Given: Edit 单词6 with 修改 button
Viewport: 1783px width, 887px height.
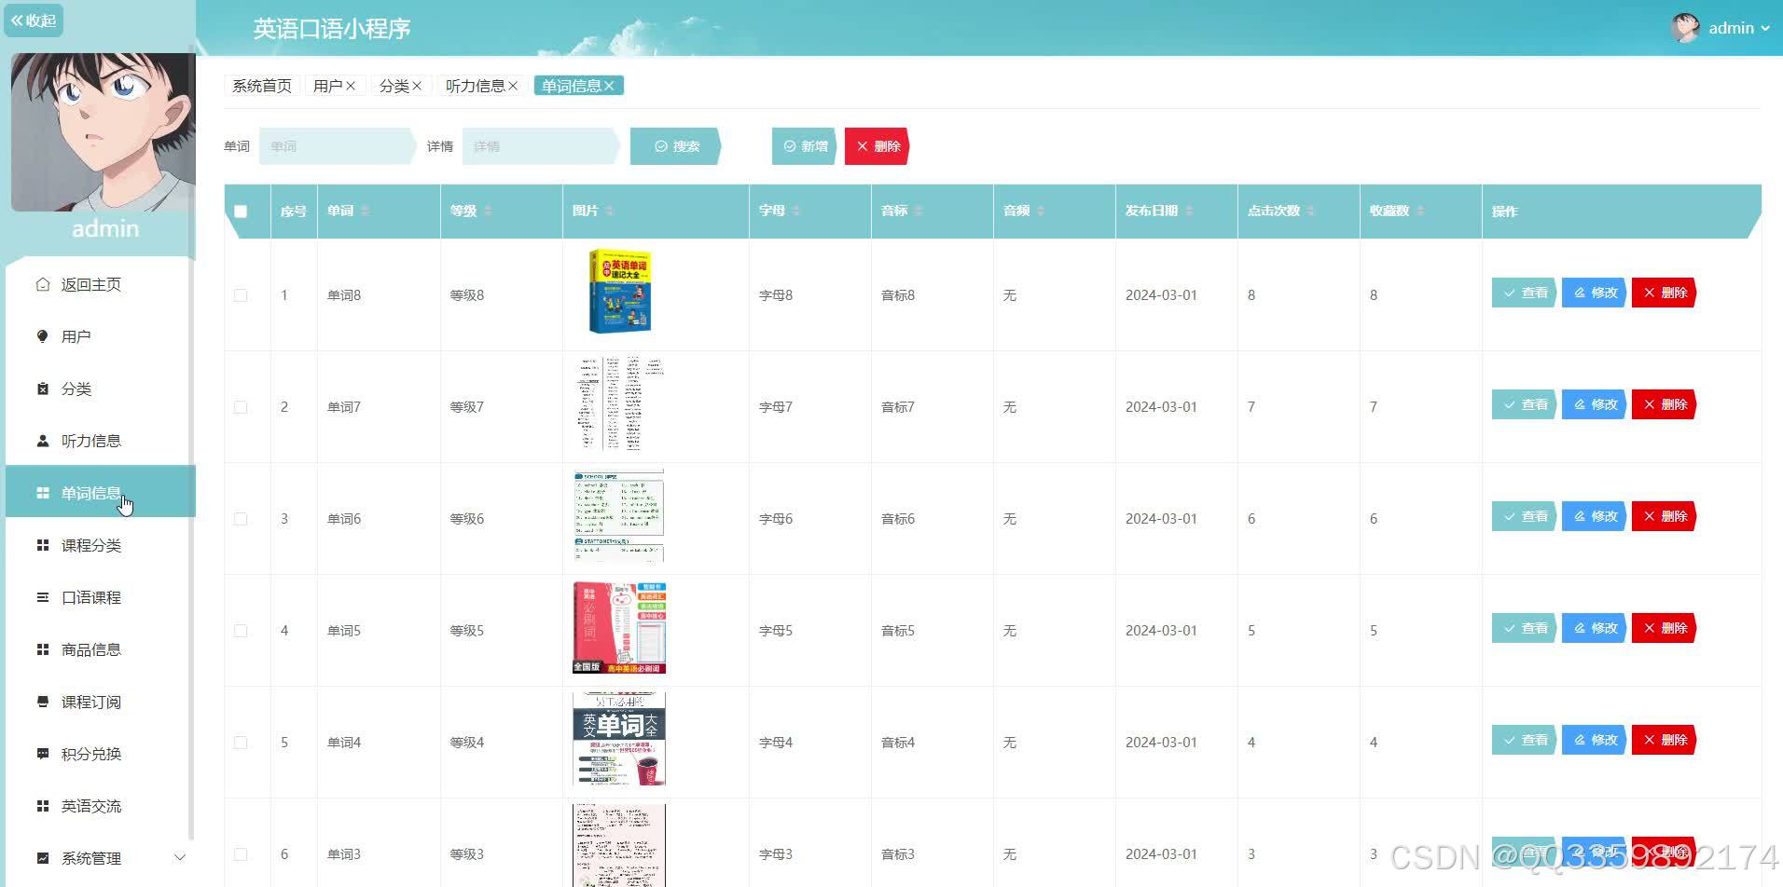Looking at the screenshot, I should (1595, 516).
